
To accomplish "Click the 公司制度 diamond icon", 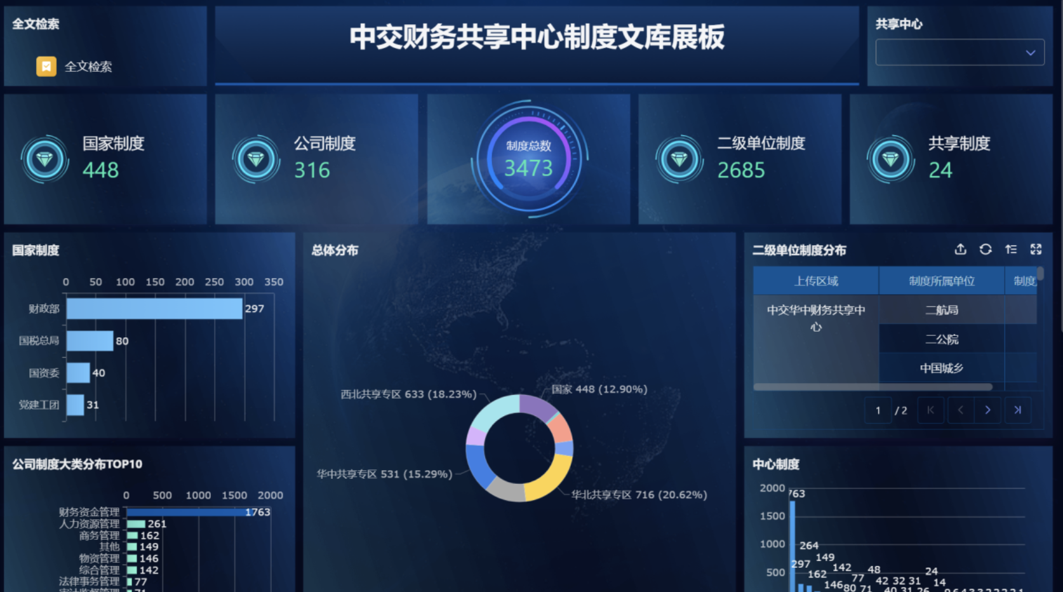I will coord(256,159).
